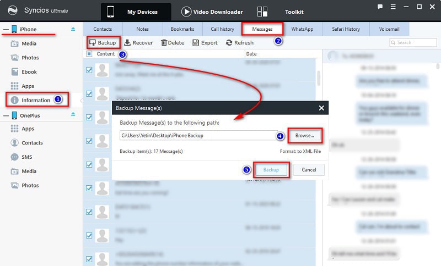Uncheck the seventh message checkbox
This screenshot has height=266, width=441.
[89, 212]
